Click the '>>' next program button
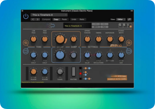155x109 pixels. pyautogui.click(x=104, y=24)
